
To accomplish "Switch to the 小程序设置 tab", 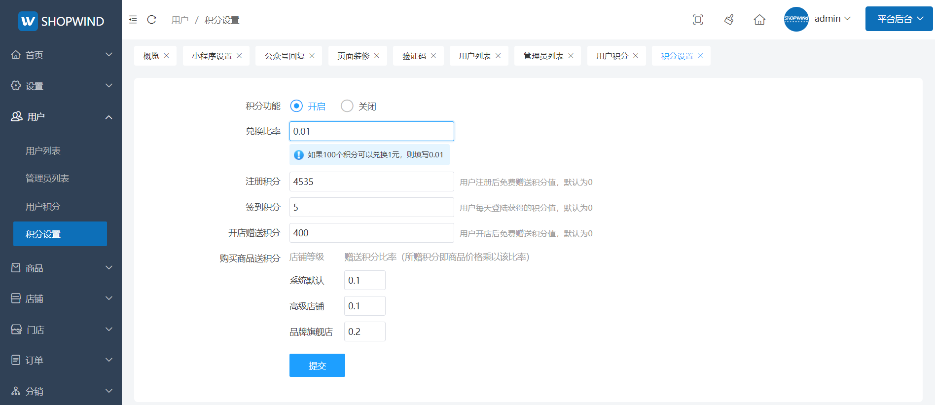I will click(212, 56).
